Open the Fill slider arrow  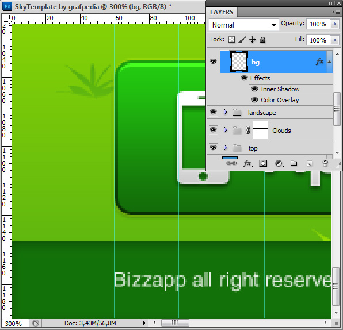pyautogui.click(x=334, y=40)
